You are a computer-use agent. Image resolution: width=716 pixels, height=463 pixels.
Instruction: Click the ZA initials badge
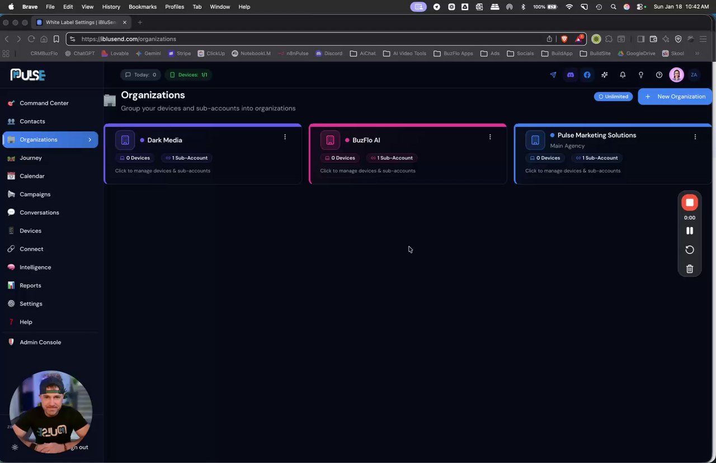694,75
